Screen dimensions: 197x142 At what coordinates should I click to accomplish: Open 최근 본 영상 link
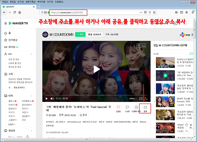click(14, 59)
